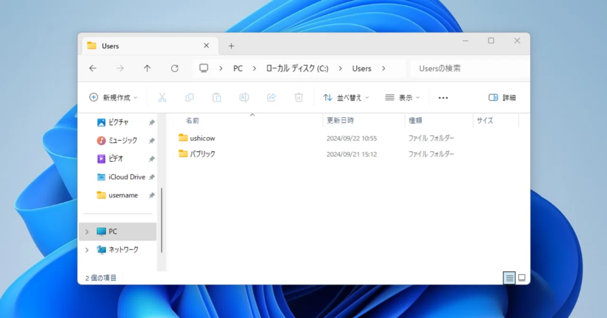The image size is (607, 318).
Task: Select ネットワーク in navigation pane
Action: click(x=118, y=249)
